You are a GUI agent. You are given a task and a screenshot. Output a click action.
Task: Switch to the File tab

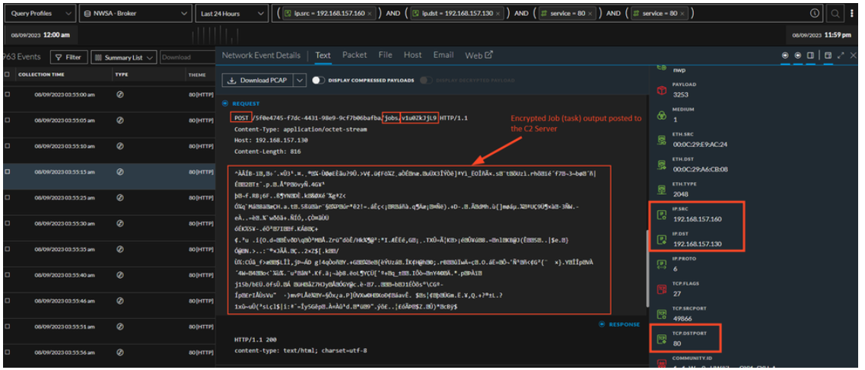click(x=385, y=55)
